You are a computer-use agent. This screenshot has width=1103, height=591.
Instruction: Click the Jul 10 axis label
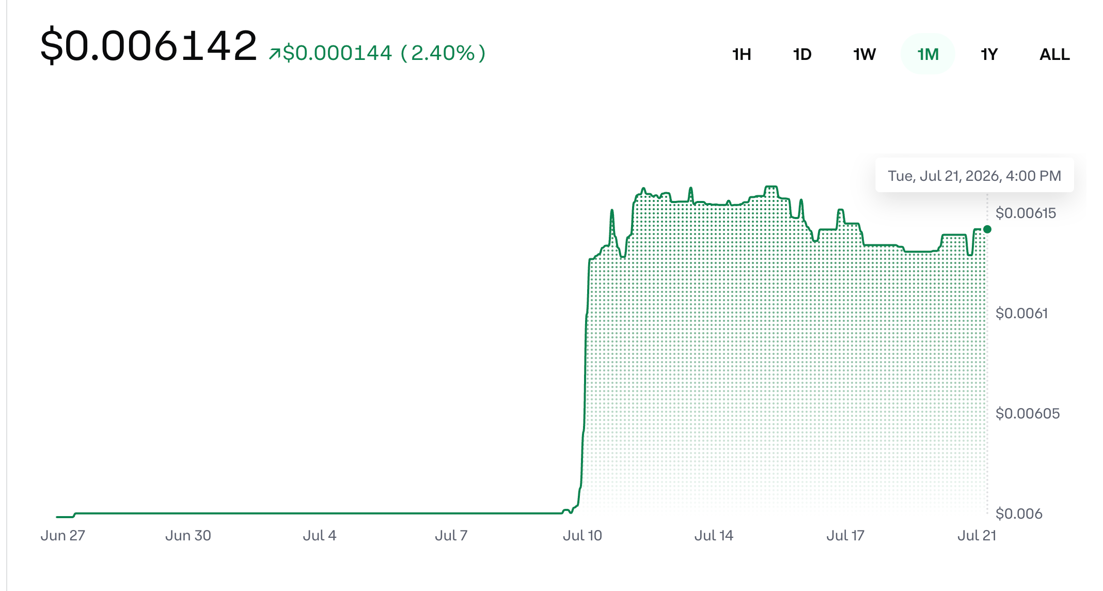tap(582, 535)
